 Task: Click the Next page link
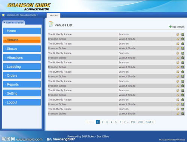(150, 122)
